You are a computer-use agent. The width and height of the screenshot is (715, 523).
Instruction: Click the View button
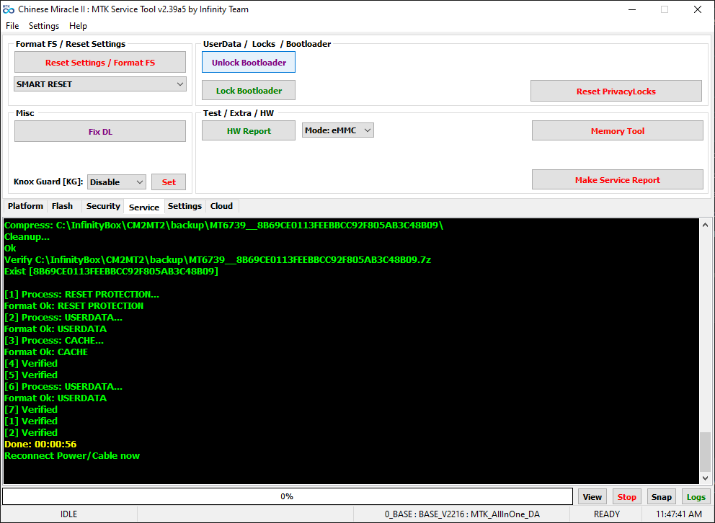592,497
